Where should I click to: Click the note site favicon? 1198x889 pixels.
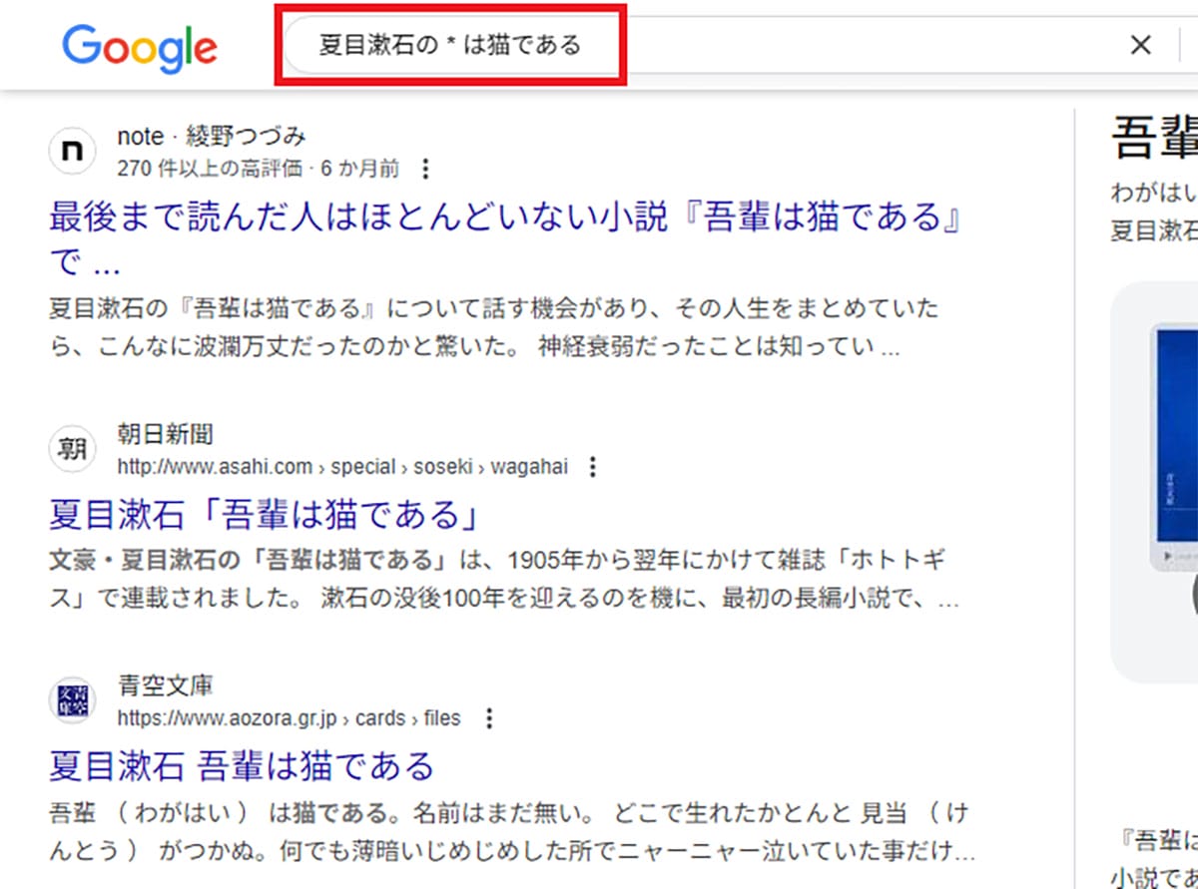coord(71,150)
